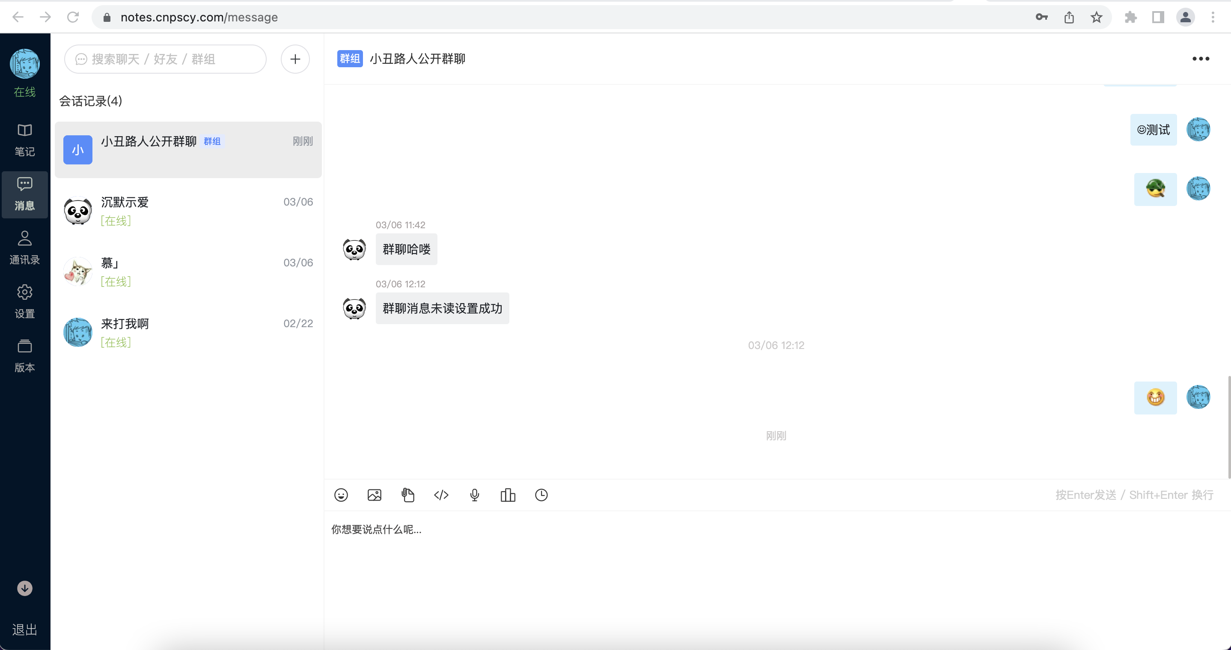Click the panda avatar of 沉默示爱 in list
Image resolution: width=1231 pixels, height=650 pixels.
point(78,211)
